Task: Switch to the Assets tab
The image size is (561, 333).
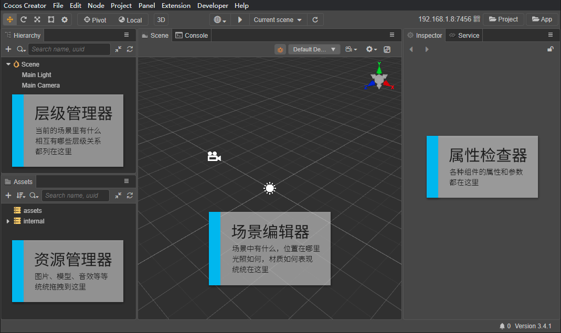Action: (18, 181)
